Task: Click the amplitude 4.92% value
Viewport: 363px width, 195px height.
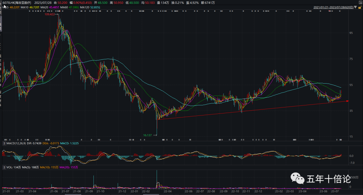Action: point(194,3)
